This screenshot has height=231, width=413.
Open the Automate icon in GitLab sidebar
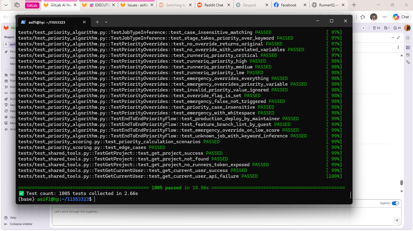pos(6,87)
